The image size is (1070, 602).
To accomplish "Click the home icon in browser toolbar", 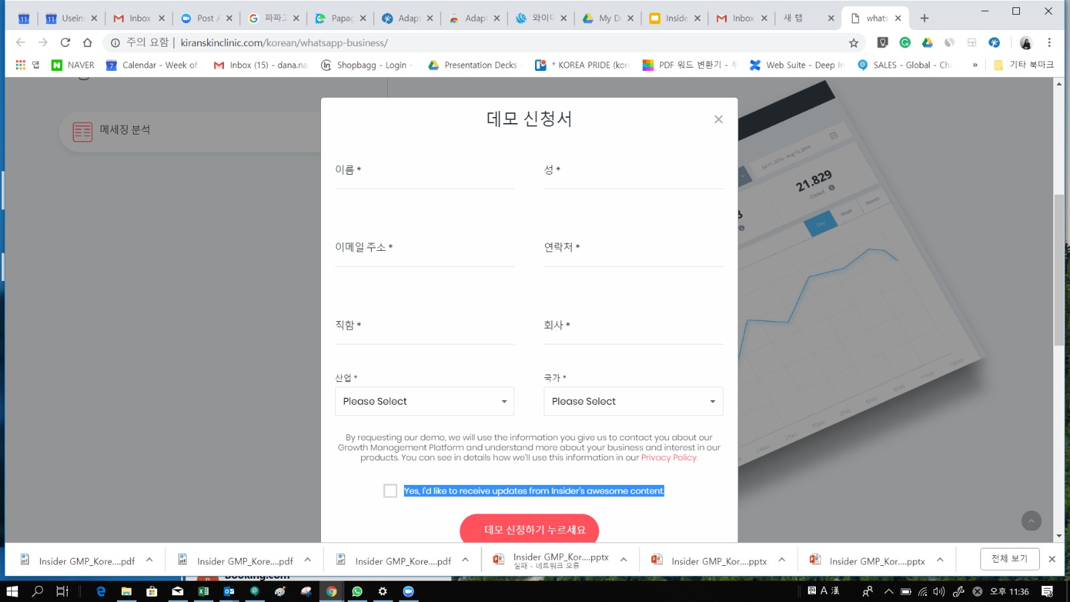I will click(88, 43).
